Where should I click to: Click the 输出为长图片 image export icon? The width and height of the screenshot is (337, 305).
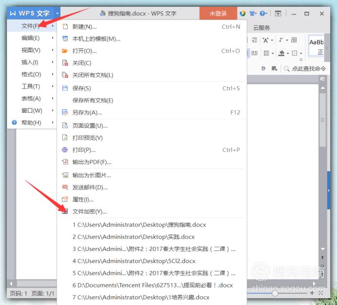pyautogui.click(x=65, y=175)
